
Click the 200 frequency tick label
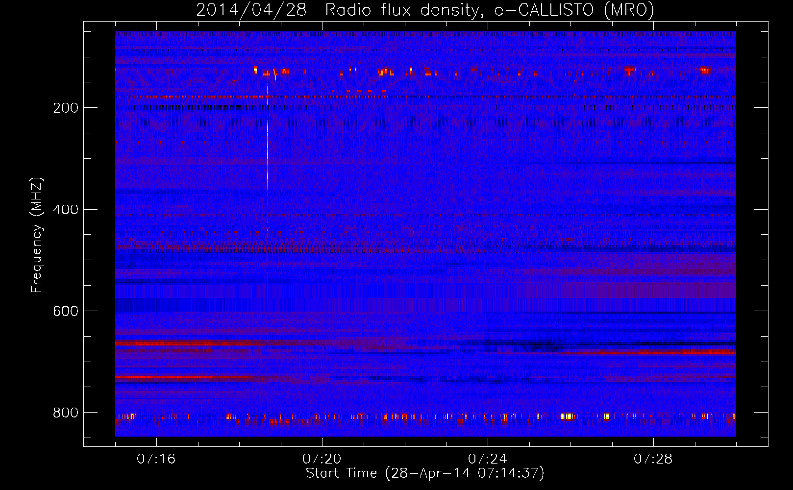pyautogui.click(x=66, y=108)
